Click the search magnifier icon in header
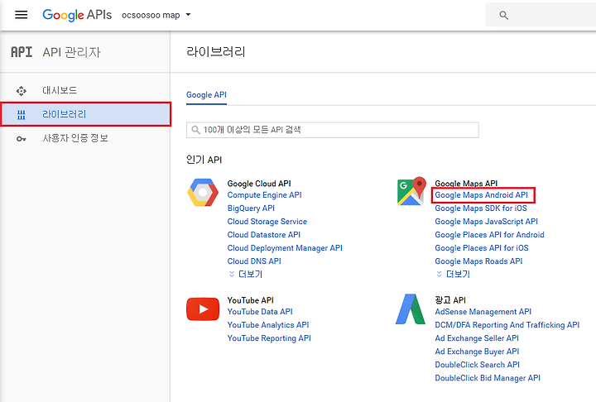596x402 pixels. click(503, 15)
